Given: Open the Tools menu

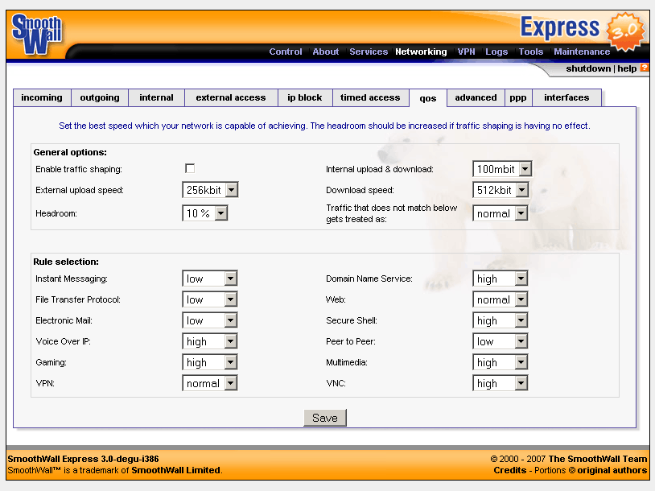Looking at the screenshot, I should pos(530,52).
